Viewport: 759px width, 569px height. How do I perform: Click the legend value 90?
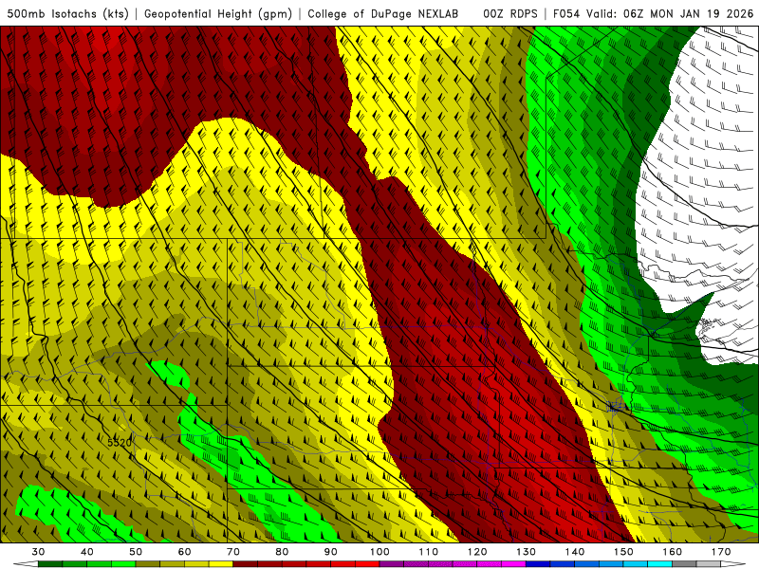[331, 552]
